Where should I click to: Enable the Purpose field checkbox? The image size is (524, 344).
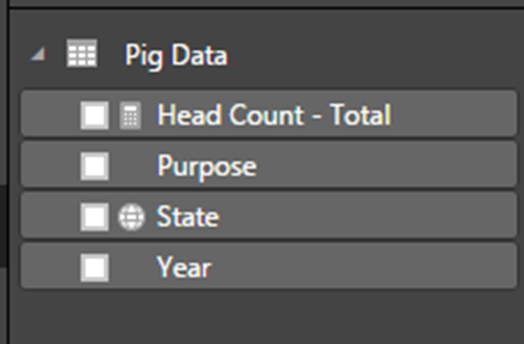pyautogui.click(x=95, y=166)
